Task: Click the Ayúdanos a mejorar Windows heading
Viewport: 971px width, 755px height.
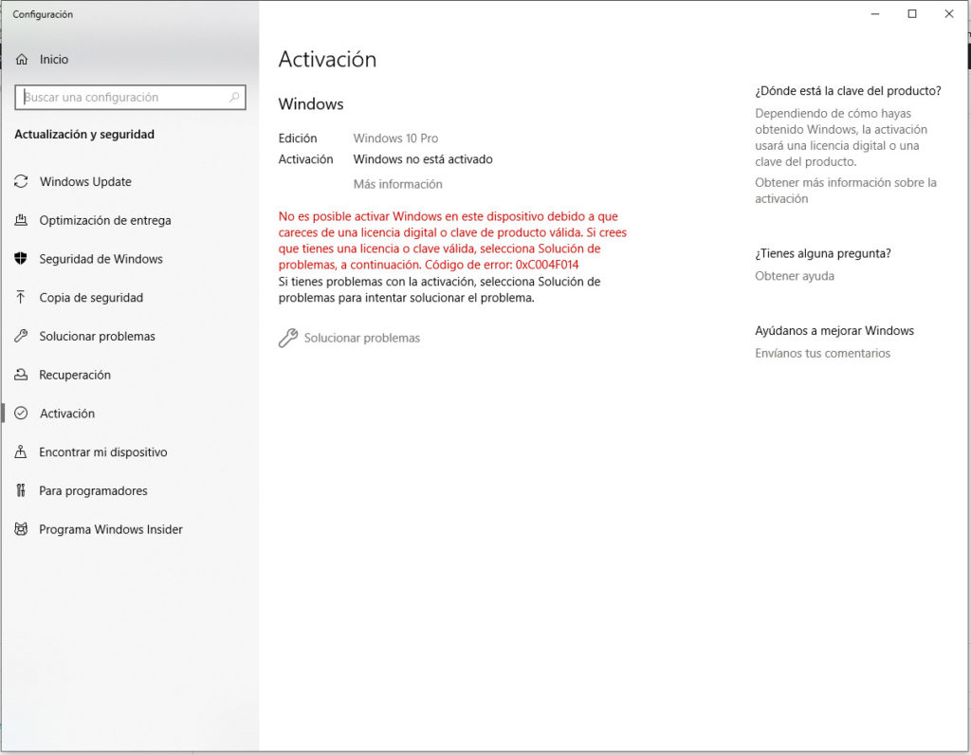Action: pyautogui.click(x=834, y=331)
